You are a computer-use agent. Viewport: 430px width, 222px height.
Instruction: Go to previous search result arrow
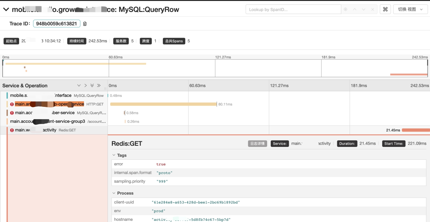(354, 10)
